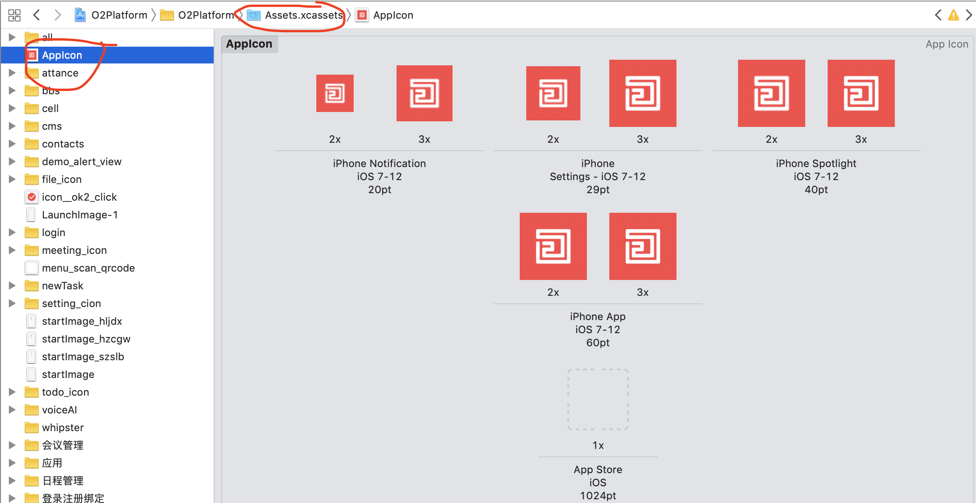Image resolution: width=976 pixels, height=503 pixels.
Task: Select iPhone App 60pt 2x icon
Action: coord(553,246)
